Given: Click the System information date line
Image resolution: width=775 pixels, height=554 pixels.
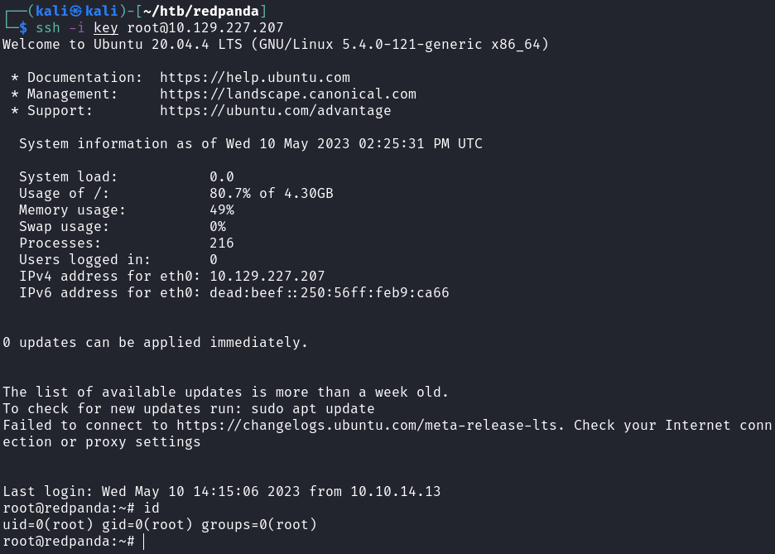Looking at the screenshot, I should 251,144.
